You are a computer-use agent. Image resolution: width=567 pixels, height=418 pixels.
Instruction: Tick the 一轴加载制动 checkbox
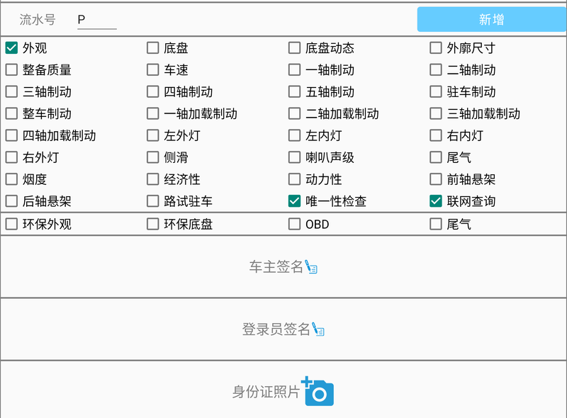(152, 113)
